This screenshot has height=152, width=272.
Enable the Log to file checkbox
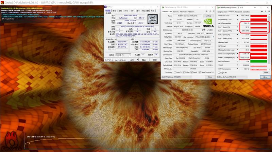pos(219,73)
